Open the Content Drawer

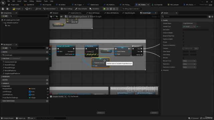point(7,118)
